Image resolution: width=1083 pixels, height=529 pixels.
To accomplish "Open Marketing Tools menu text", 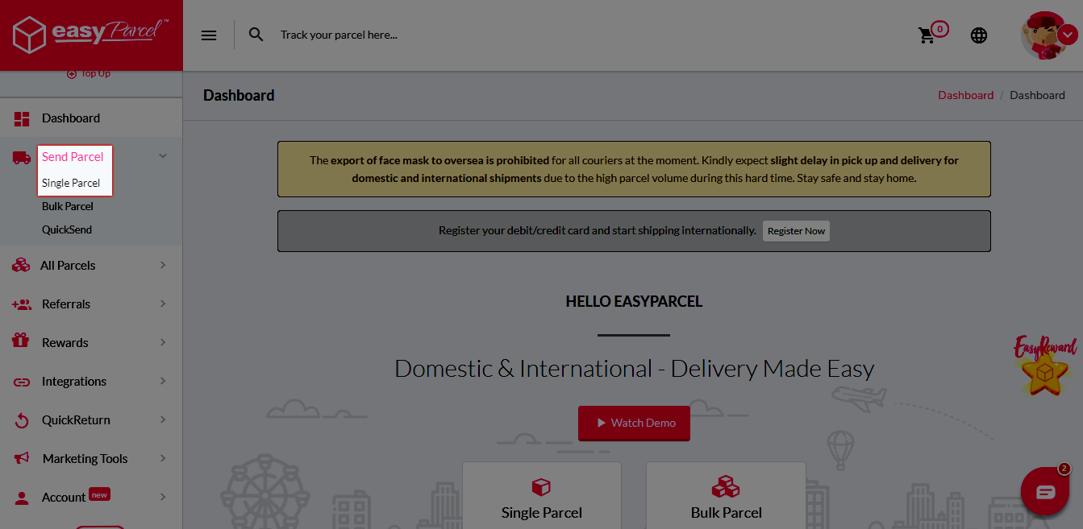I will point(85,459).
